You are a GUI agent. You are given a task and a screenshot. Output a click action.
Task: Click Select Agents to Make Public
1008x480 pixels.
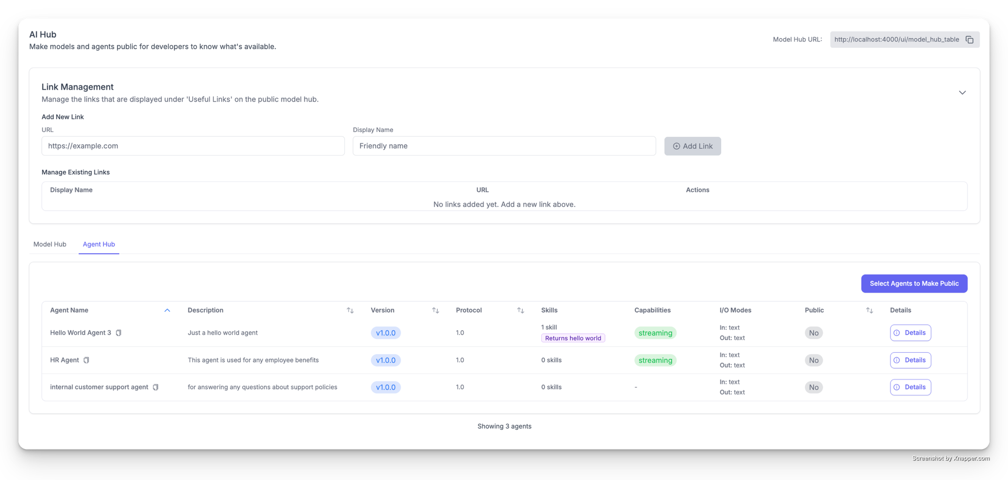pos(914,283)
